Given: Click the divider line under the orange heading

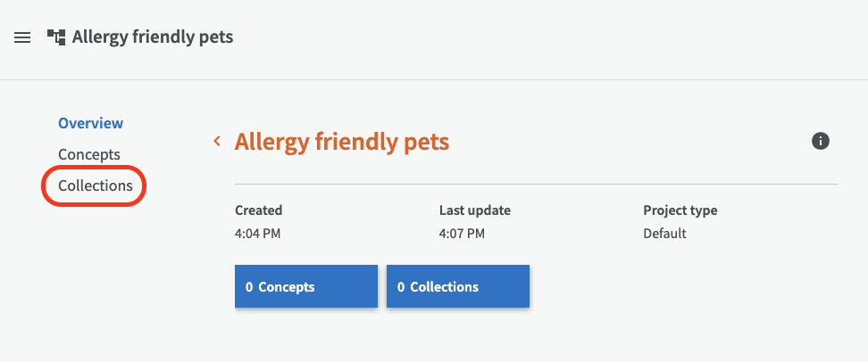Looking at the screenshot, I should pyautogui.click(x=536, y=184).
